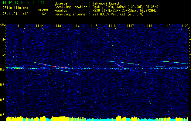Click the kHz axis unit label
Viewport: 191px width, 121px height.
click(x=3, y=25)
